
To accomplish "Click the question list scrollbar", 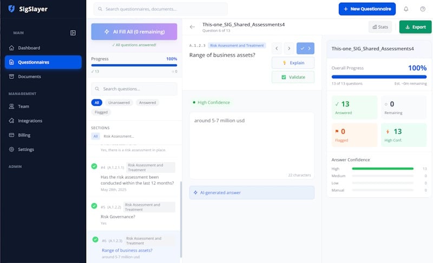I will point(181,219).
